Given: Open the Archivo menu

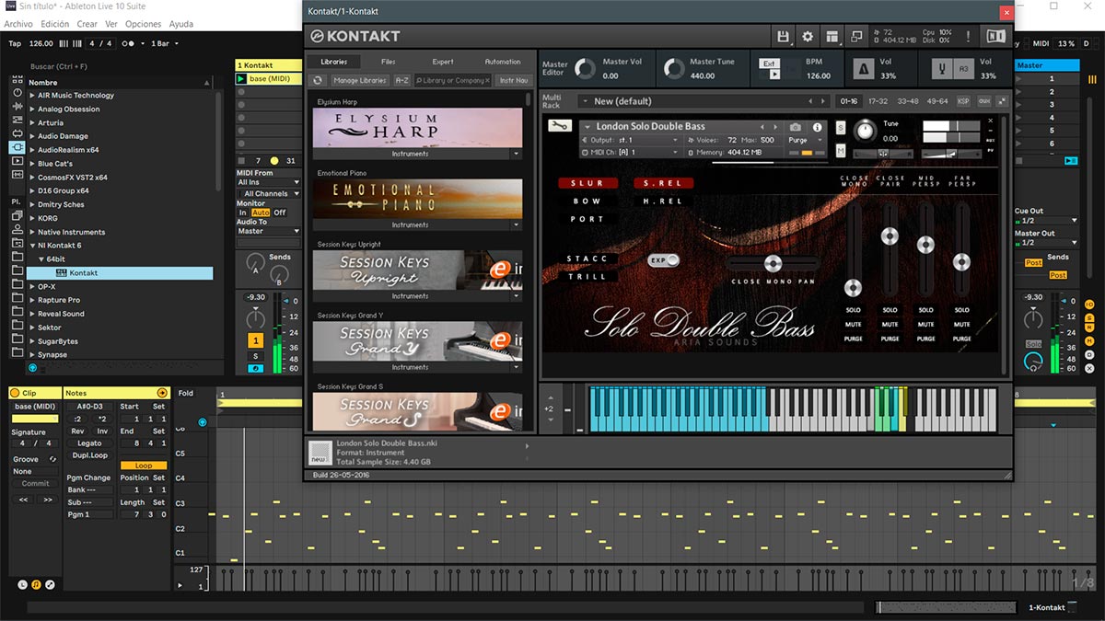Looking at the screenshot, I should 18,24.
